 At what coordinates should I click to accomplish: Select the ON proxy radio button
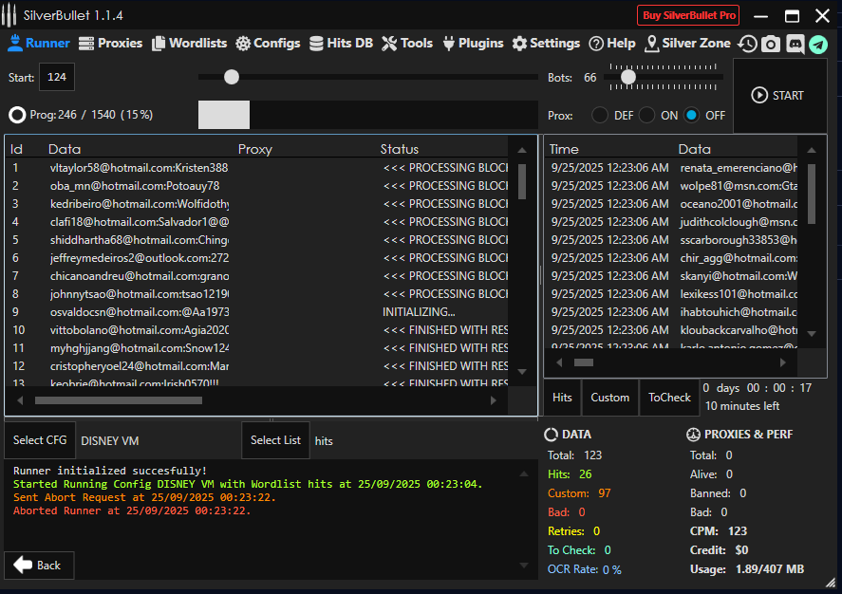[x=647, y=115]
